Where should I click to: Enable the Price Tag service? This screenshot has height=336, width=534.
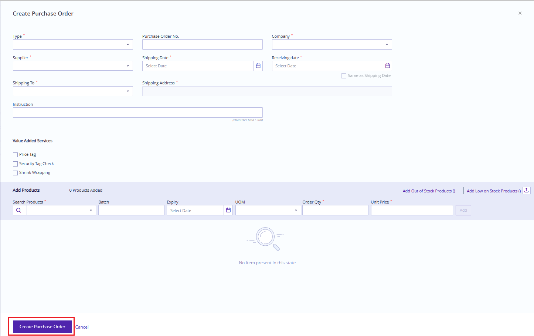pos(15,154)
